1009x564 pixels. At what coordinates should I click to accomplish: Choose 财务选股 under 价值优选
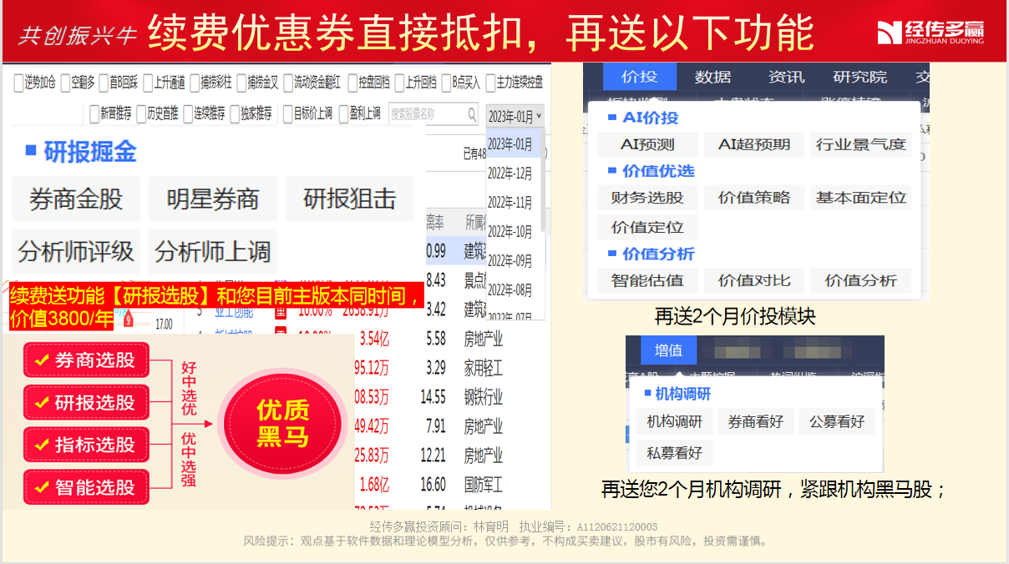[x=647, y=198]
